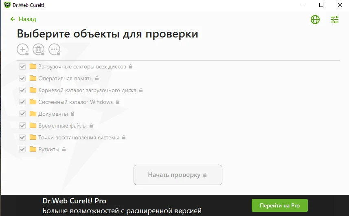Image resolution: width=349 pixels, height=216 pixels.
Task: Click folder icon beside Руткиты
Action: click(x=33, y=149)
